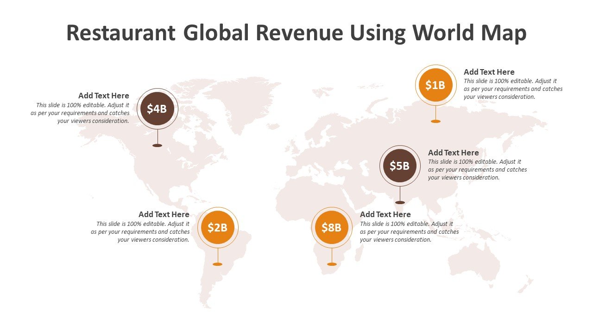Select the $5B brown map pin circle

coord(400,166)
